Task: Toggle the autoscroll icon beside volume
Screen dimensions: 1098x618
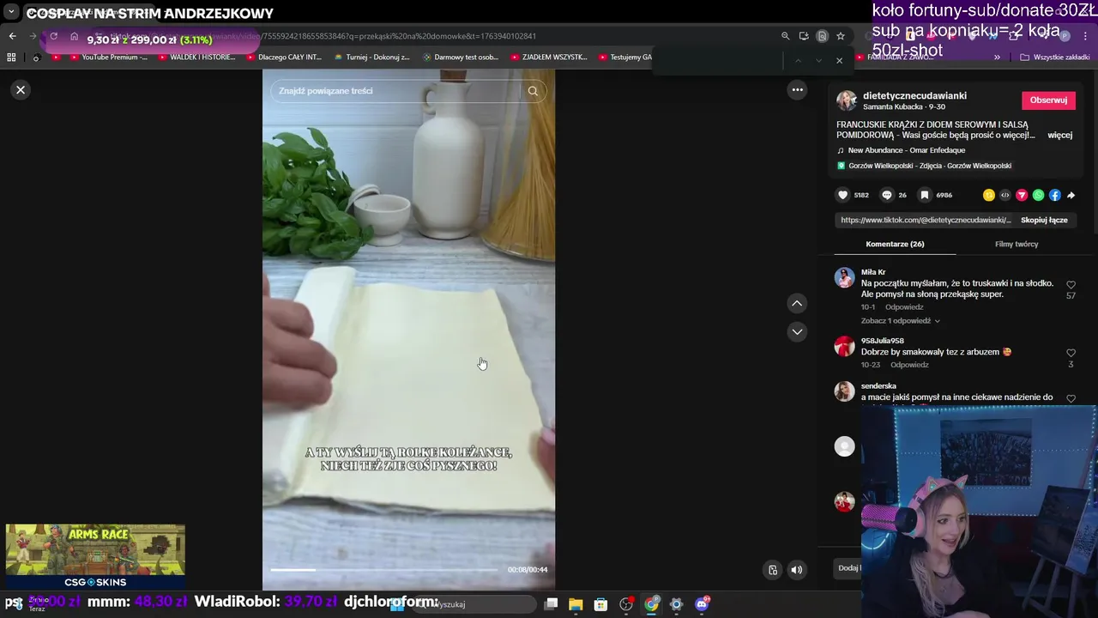Action: coord(773,570)
